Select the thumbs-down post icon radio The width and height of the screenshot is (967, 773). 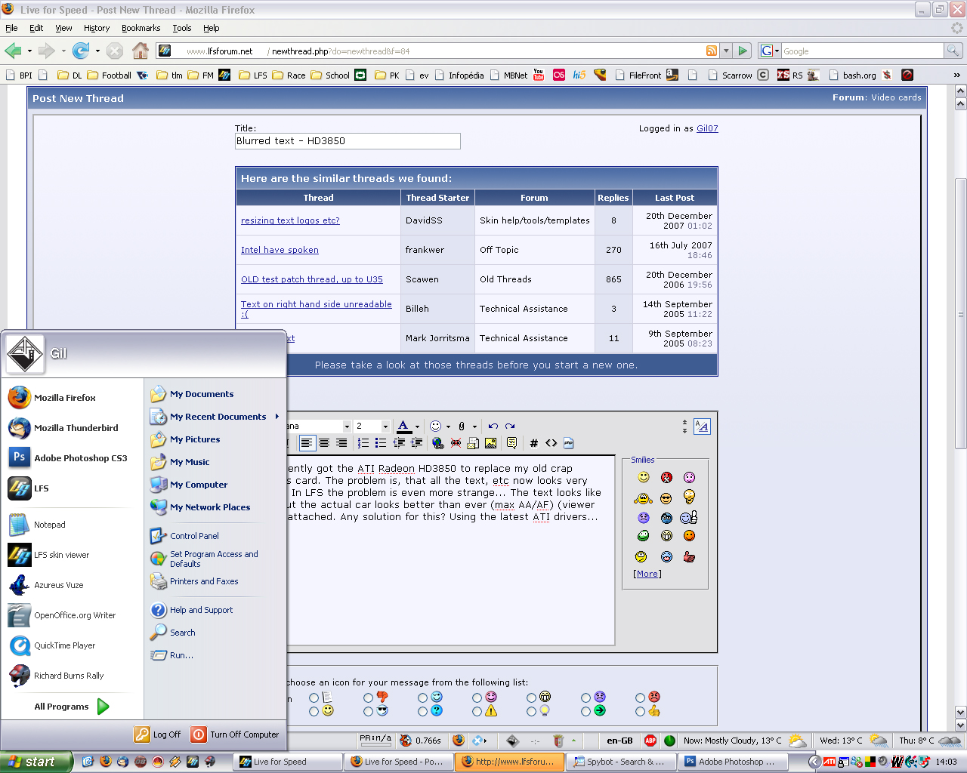pyautogui.click(x=368, y=698)
